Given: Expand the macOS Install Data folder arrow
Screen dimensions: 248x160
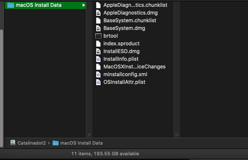Looking at the screenshot, I should 83,5.
